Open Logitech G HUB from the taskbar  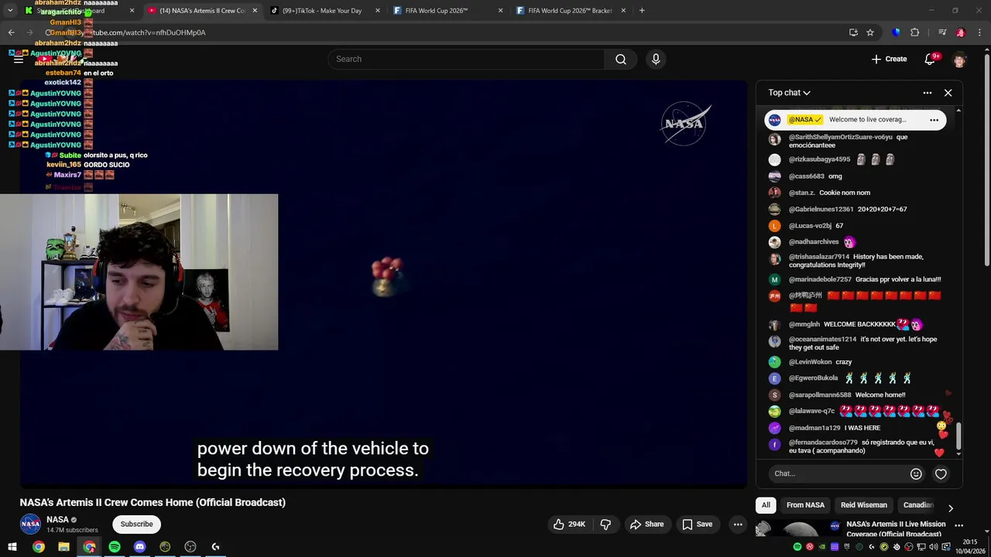[x=215, y=547]
